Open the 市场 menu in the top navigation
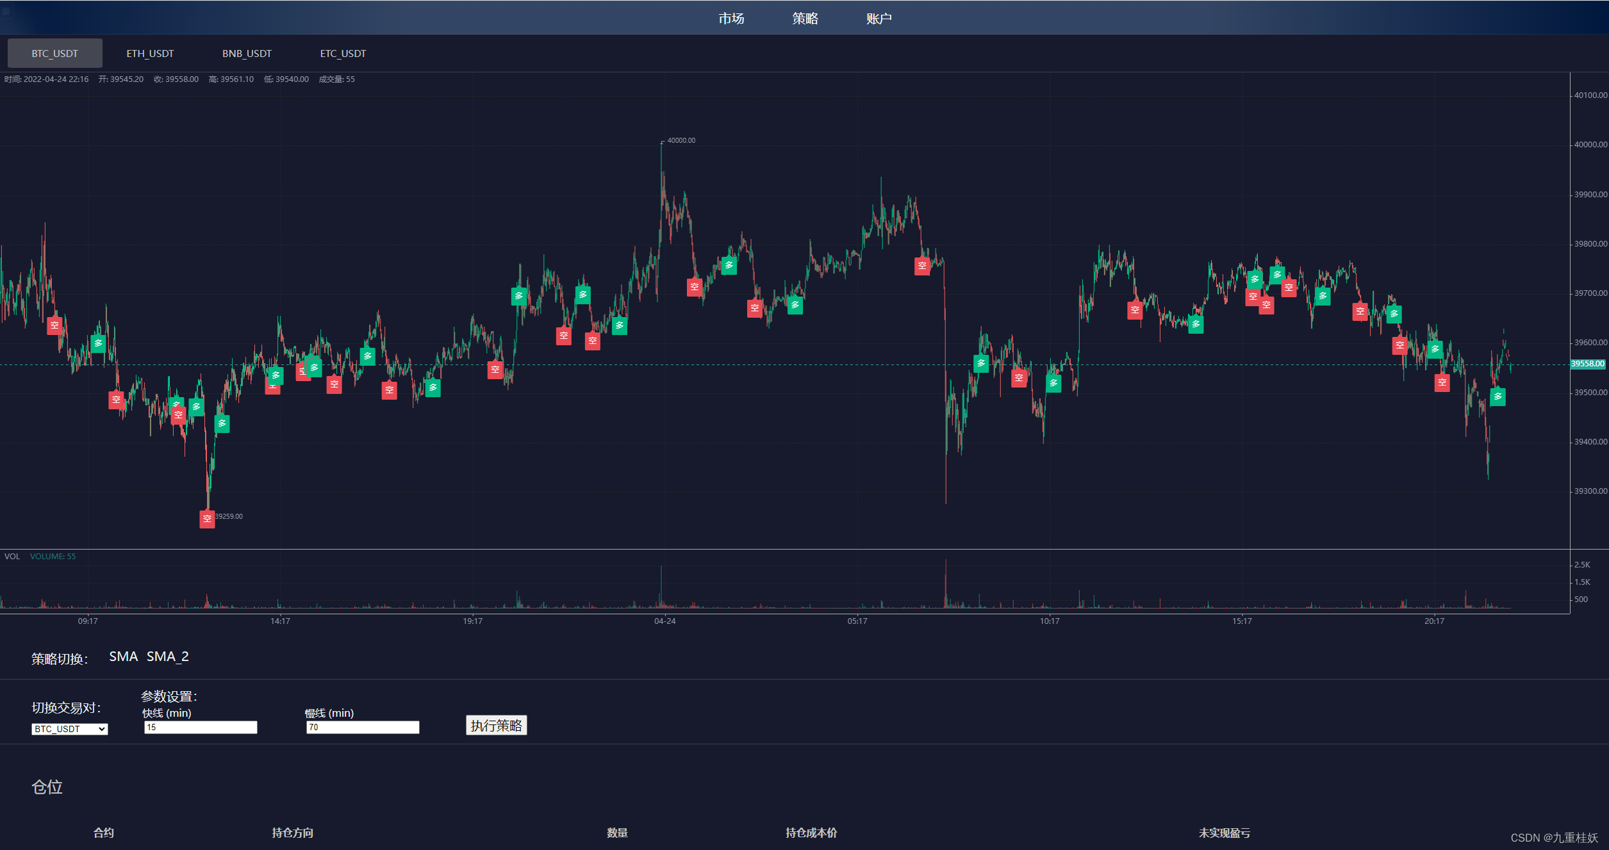1609x850 pixels. 731,19
